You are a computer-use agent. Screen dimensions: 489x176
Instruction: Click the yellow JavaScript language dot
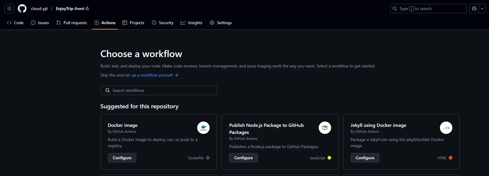[329, 158]
